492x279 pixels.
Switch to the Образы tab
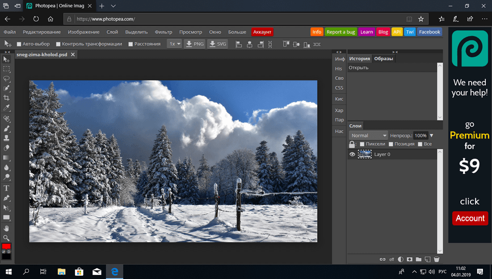point(384,58)
